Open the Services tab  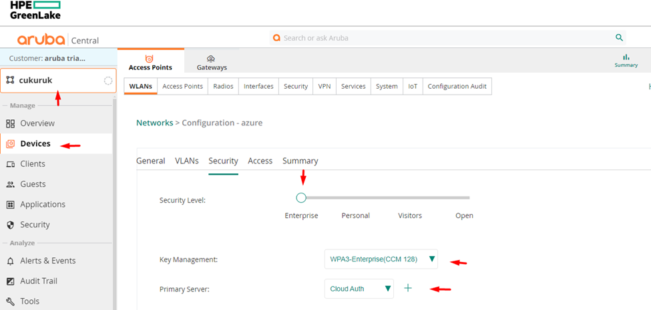pos(353,86)
